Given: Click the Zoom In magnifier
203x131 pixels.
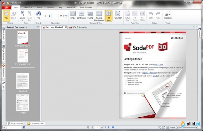Looking at the screenshot, I should 22,16.
